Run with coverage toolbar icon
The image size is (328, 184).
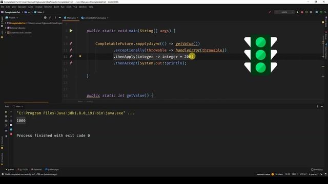[x=306, y=12]
